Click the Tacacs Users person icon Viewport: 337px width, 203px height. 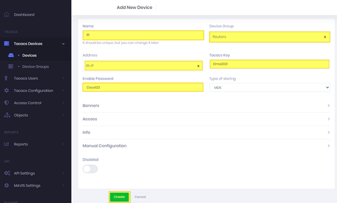(x=6, y=78)
